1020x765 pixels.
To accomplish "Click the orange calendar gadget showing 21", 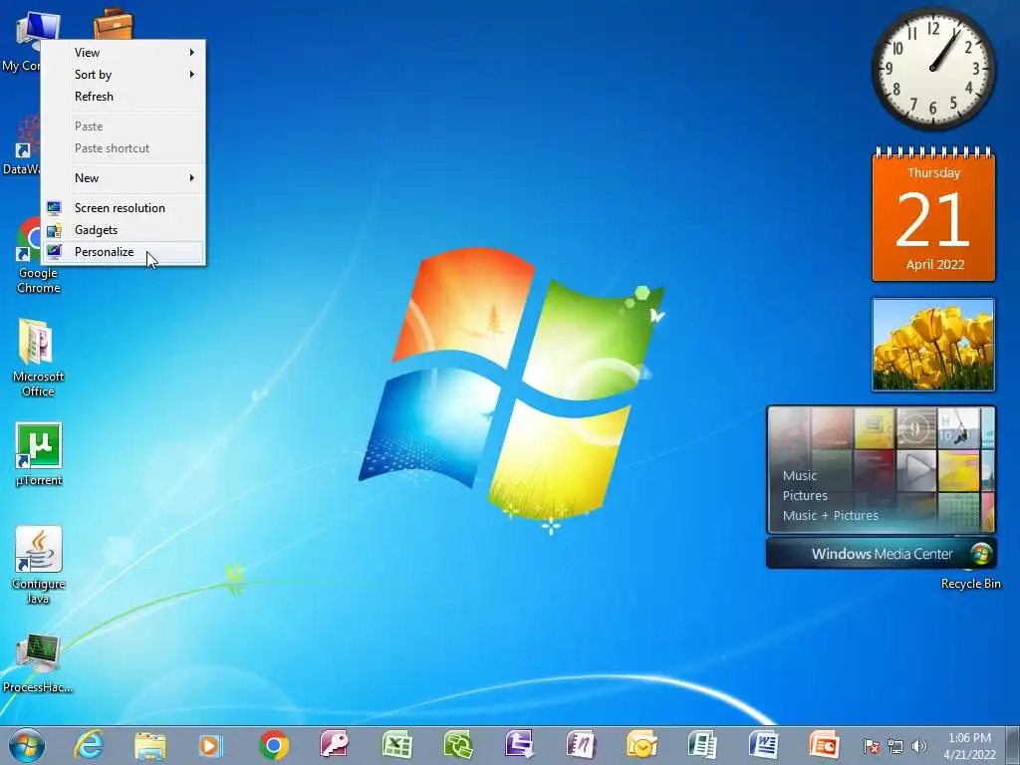I will [x=933, y=215].
